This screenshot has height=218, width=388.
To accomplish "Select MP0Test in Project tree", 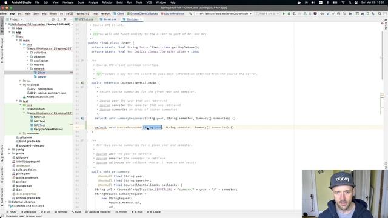I will [39, 117].
